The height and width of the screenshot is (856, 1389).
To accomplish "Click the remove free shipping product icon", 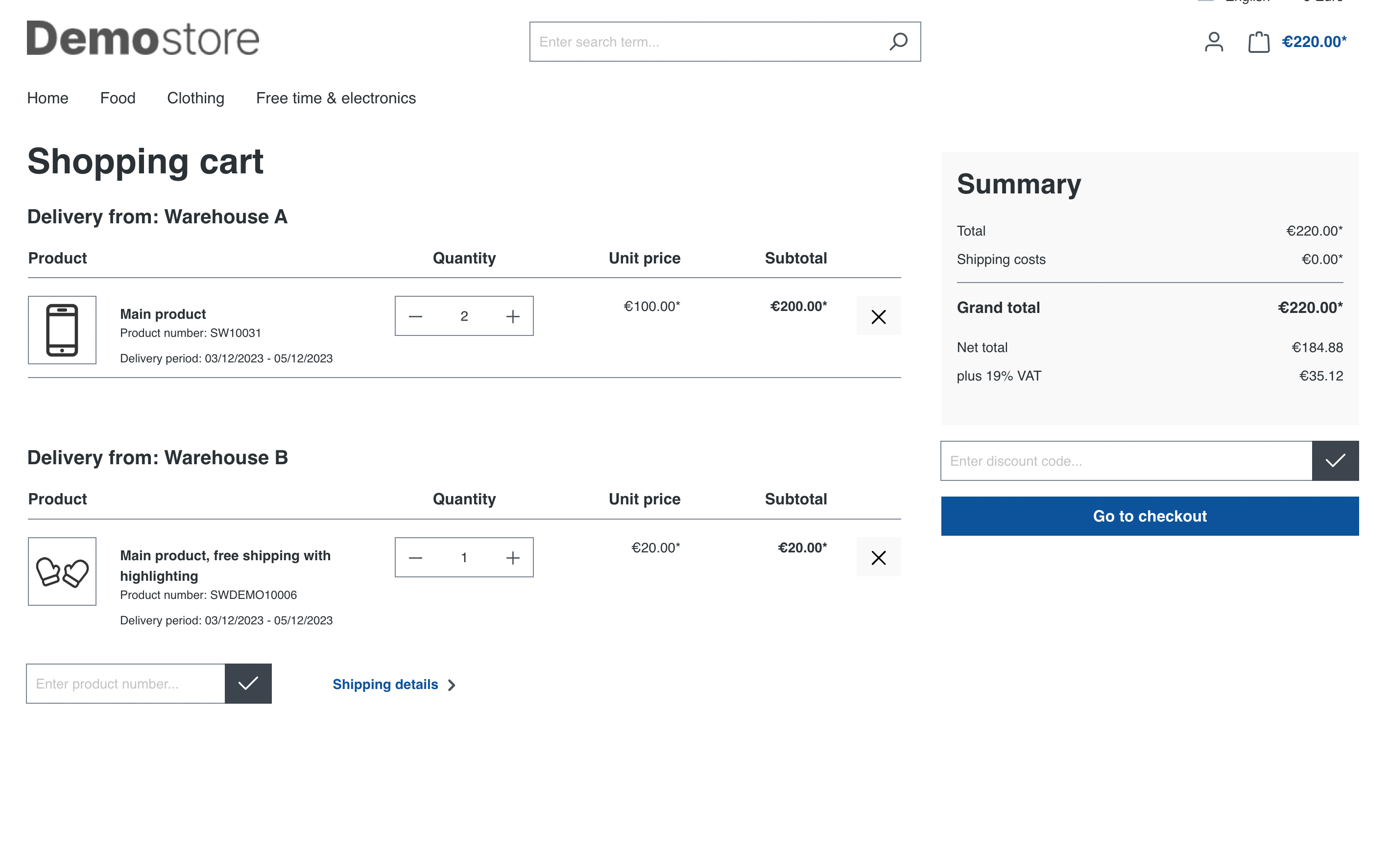I will pyautogui.click(x=878, y=557).
